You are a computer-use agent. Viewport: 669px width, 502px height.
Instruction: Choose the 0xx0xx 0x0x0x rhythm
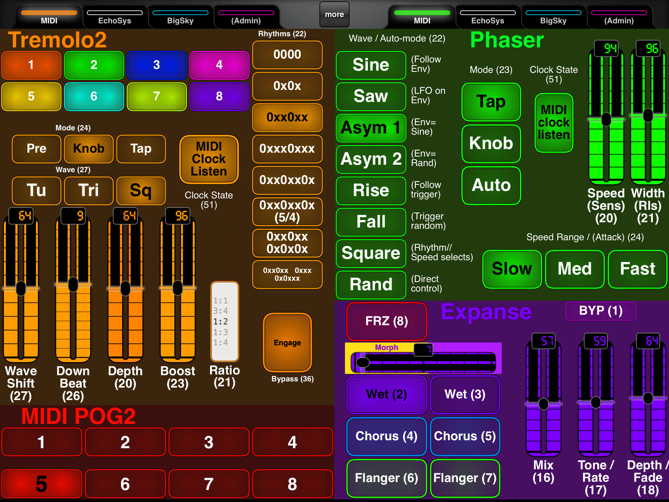coord(287,243)
